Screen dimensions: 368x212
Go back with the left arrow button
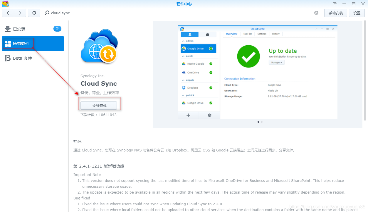(x=8, y=13)
